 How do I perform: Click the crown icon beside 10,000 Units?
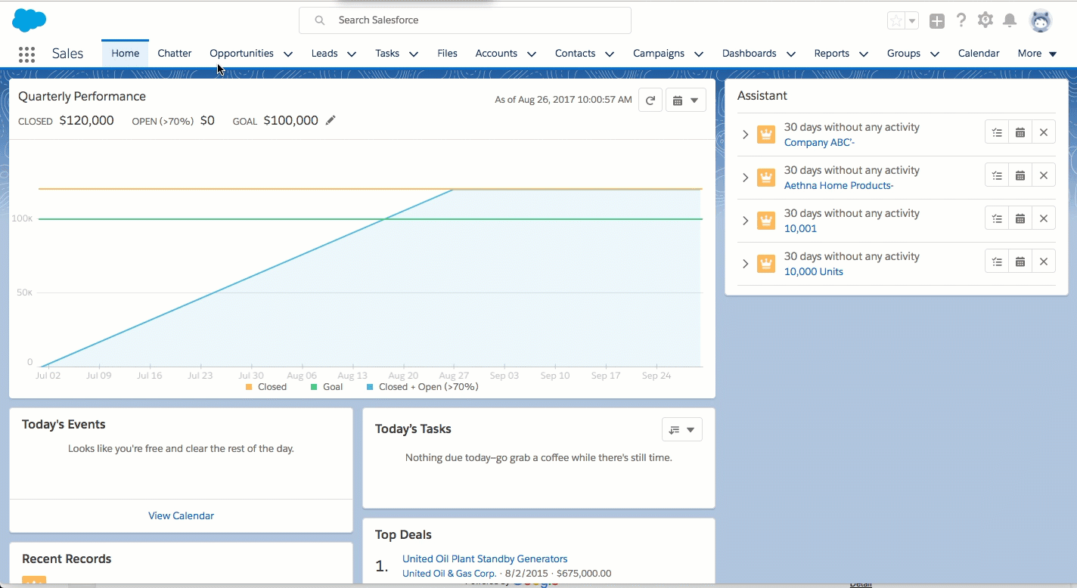tap(766, 264)
